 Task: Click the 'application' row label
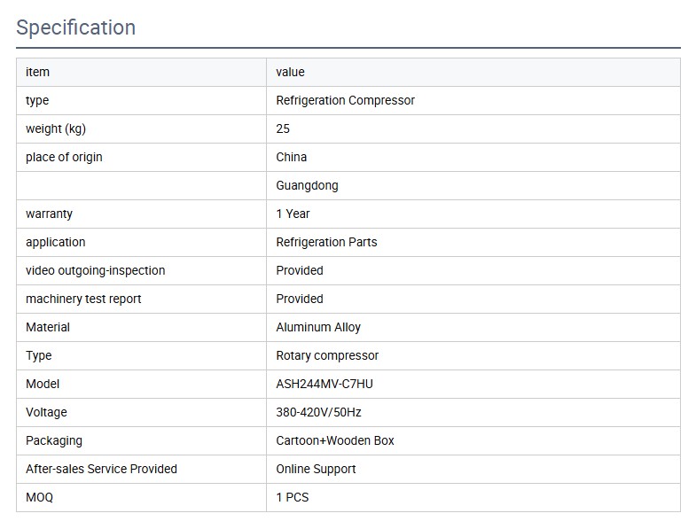[56, 242]
